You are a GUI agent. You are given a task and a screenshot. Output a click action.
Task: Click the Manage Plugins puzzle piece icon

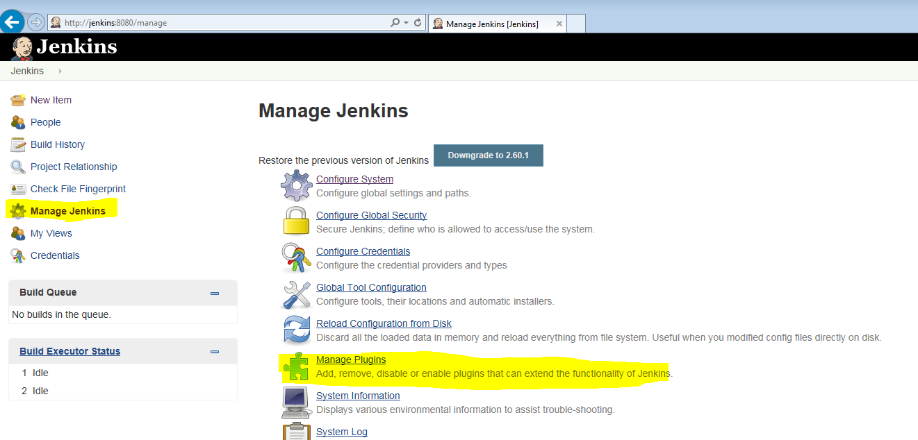pyautogui.click(x=297, y=366)
